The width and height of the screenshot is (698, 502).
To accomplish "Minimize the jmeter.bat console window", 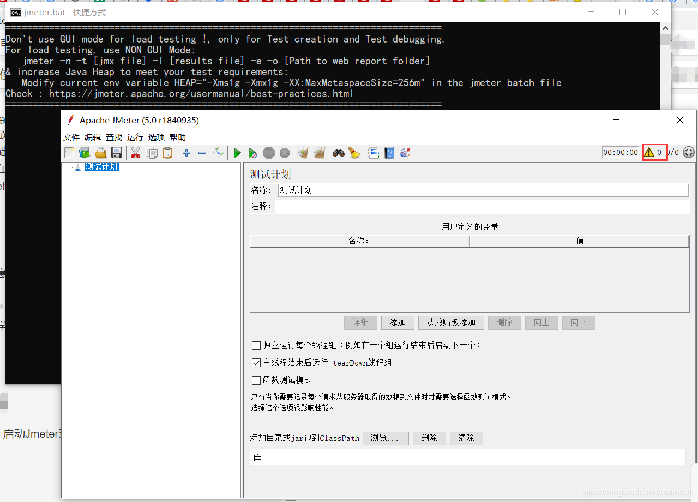I will 590,12.
